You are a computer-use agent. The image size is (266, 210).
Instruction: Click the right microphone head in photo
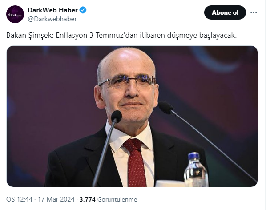(x=165, y=107)
